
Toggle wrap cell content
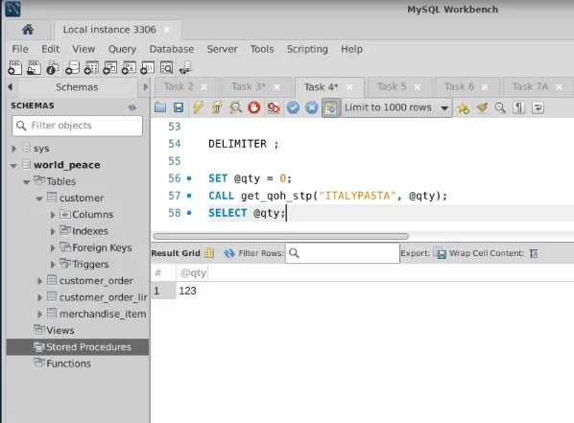tap(534, 253)
